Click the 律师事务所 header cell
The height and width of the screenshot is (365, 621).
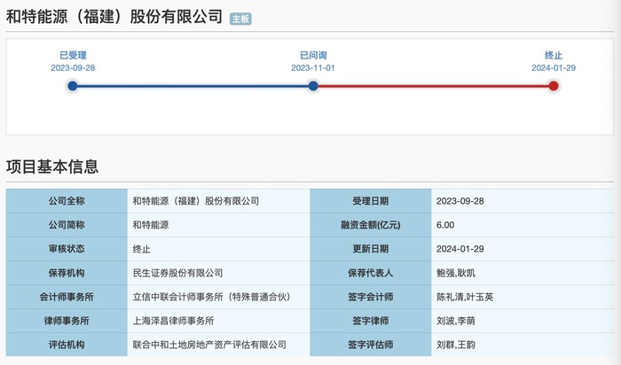(x=67, y=321)
